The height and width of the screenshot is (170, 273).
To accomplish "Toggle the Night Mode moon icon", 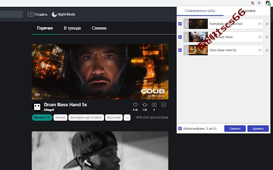I will tap(54, 14).
